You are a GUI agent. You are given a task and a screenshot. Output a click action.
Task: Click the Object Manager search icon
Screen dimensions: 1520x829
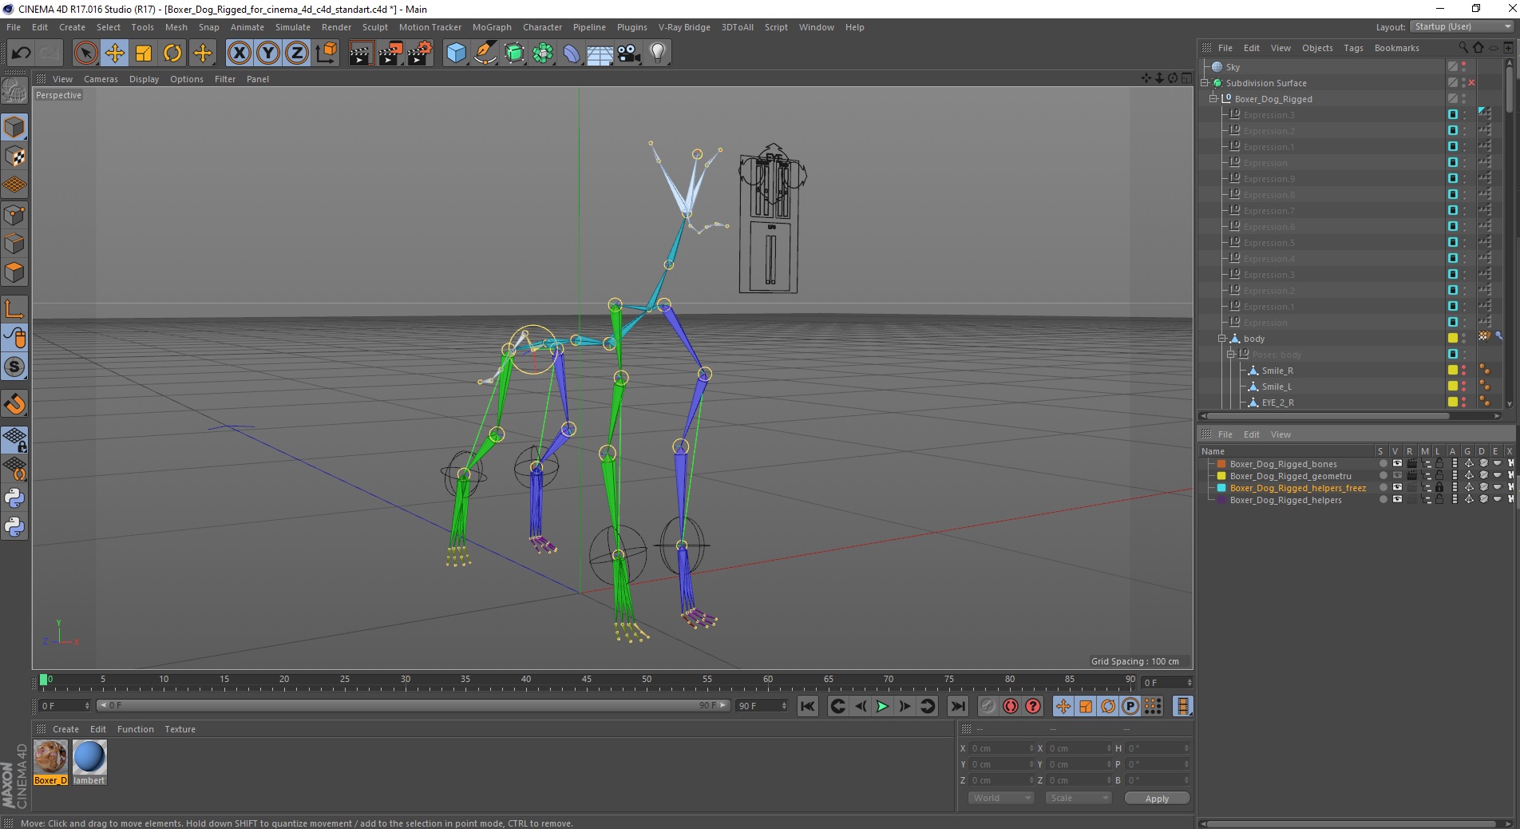click(x=1463, y=48)
